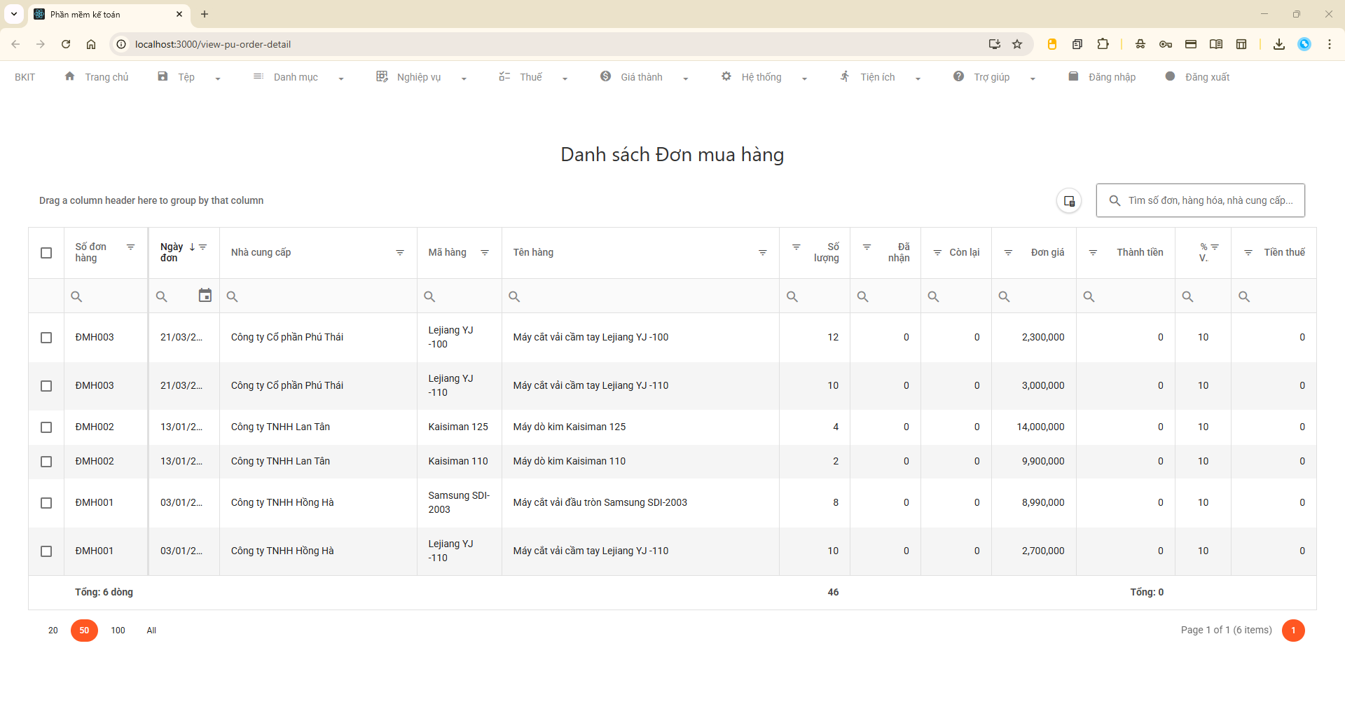Open filter icon for % V. column
Image resolution: width=1345 pixels, height=723 pixels.
click(1215, 247)
